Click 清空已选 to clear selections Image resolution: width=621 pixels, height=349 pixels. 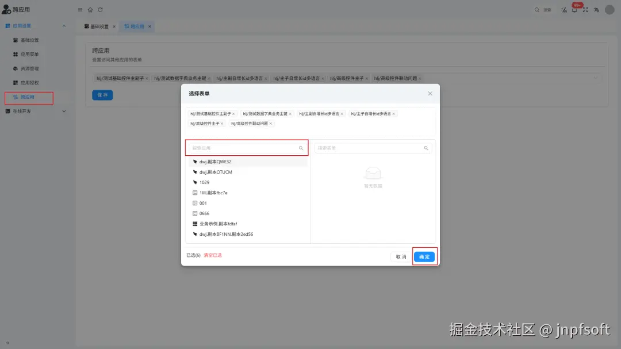pos(214,256)
